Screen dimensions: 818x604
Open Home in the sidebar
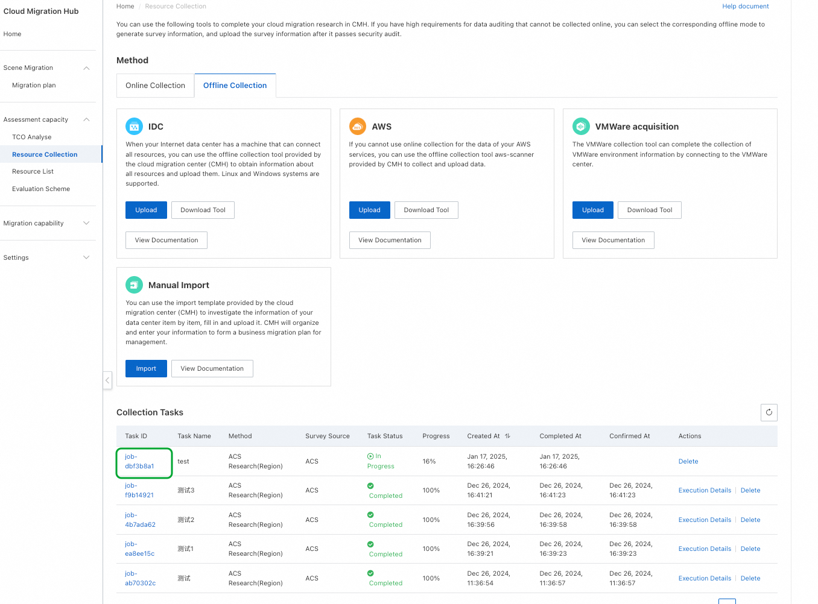click(12, 34)
